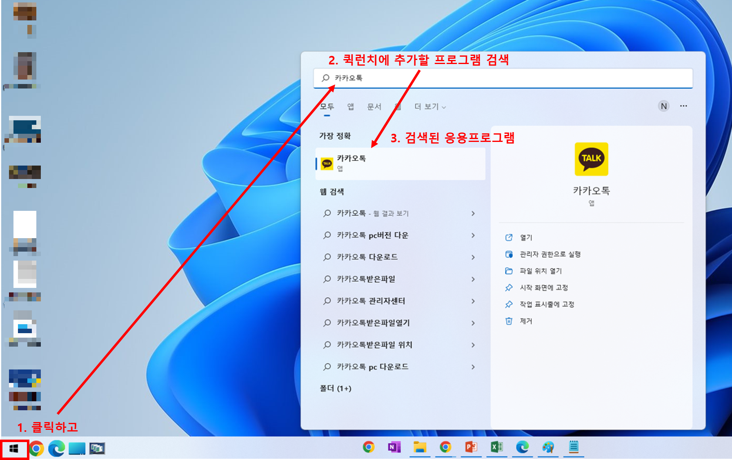
Task: Click the 열기 open icon
Action: click(x=509, y=237)
